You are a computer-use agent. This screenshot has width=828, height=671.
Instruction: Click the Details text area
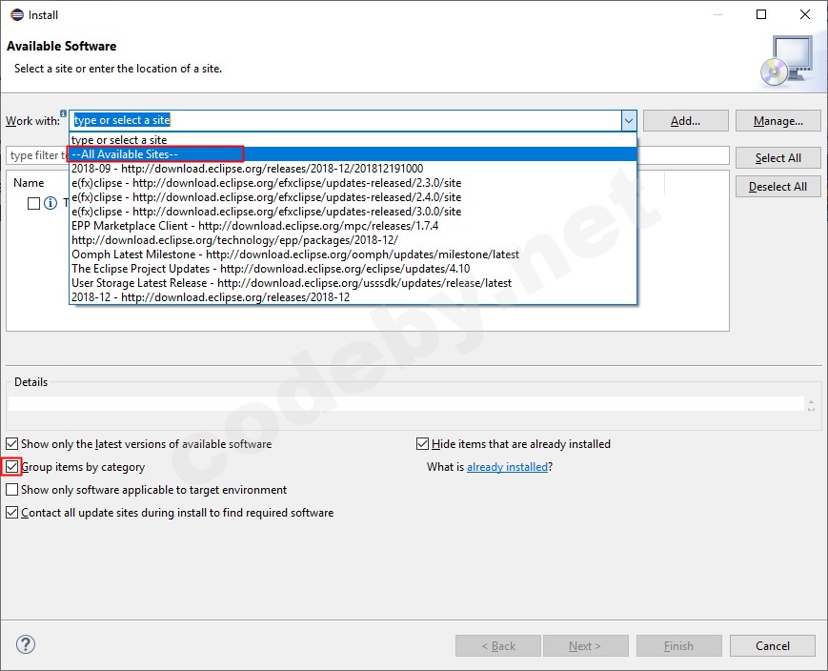406,404
